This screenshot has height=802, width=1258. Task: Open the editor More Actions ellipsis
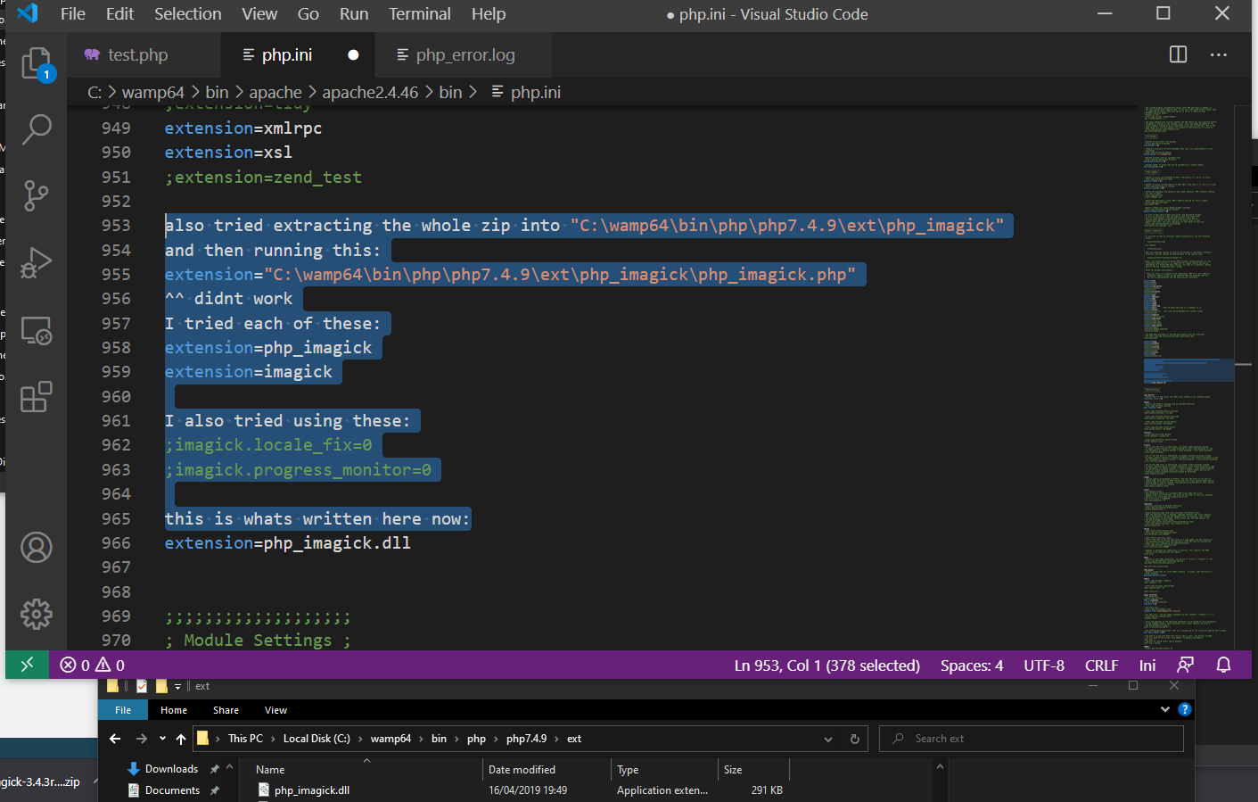tap(1218, 54)
